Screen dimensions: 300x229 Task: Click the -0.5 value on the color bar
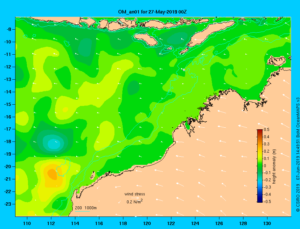(x=267, y=202)
